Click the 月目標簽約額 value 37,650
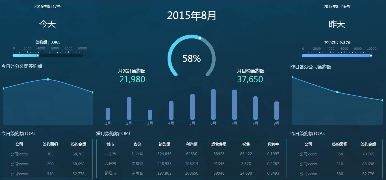 click(250, 79)
